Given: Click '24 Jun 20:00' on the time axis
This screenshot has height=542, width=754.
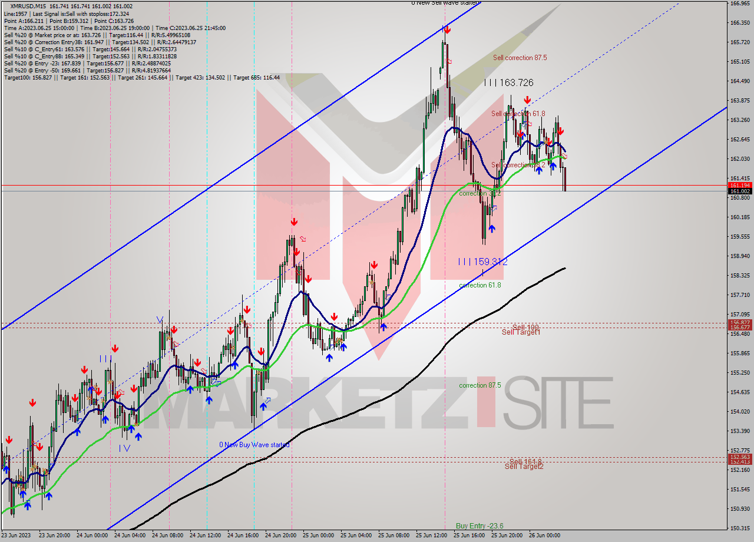Looking at the screenshot, I should point(280,536).
